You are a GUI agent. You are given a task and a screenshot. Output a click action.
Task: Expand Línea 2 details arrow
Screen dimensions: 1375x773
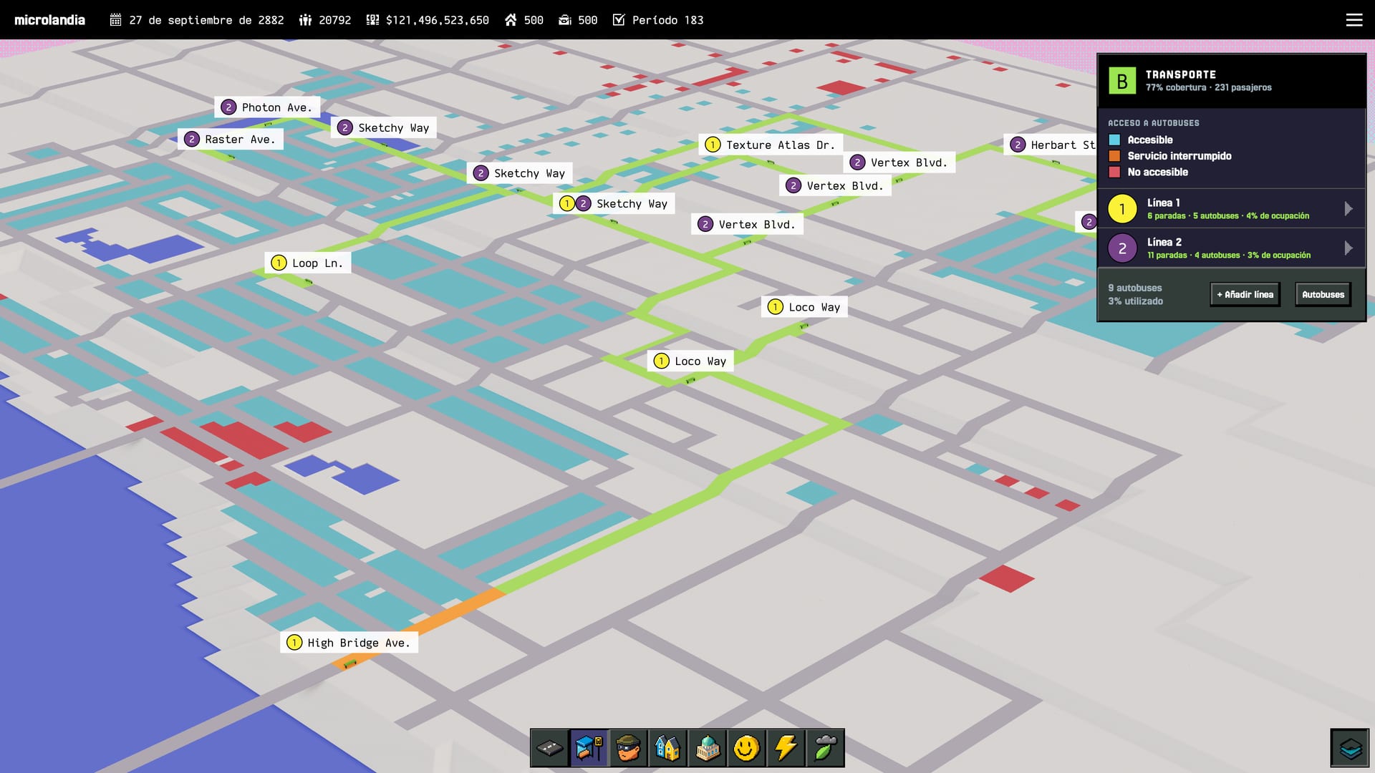tap(1349, 248)
